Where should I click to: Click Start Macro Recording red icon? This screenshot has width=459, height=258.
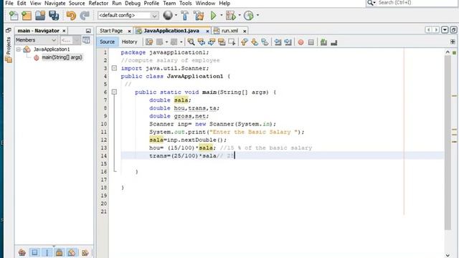pos(301,42)
